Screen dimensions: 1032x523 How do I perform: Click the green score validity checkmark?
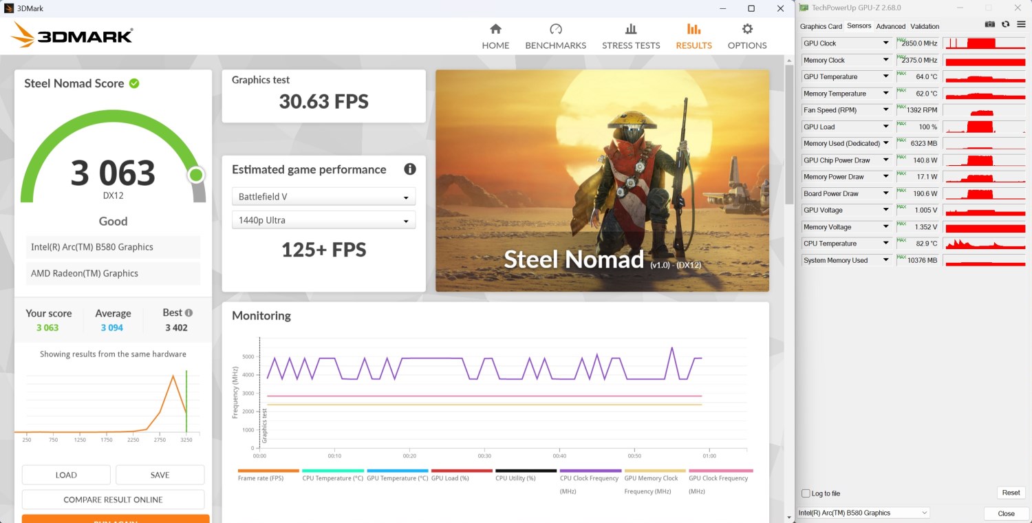point(134,83)
